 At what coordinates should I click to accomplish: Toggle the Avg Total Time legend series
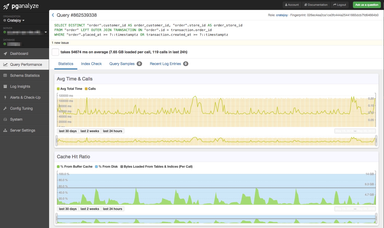click(70, 89)
